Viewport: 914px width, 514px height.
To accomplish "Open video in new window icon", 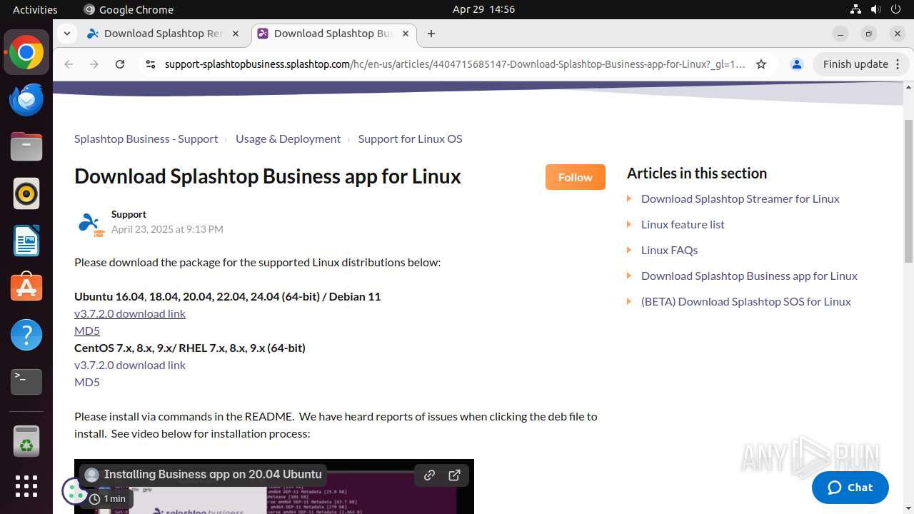I will (x=454, y=475).
